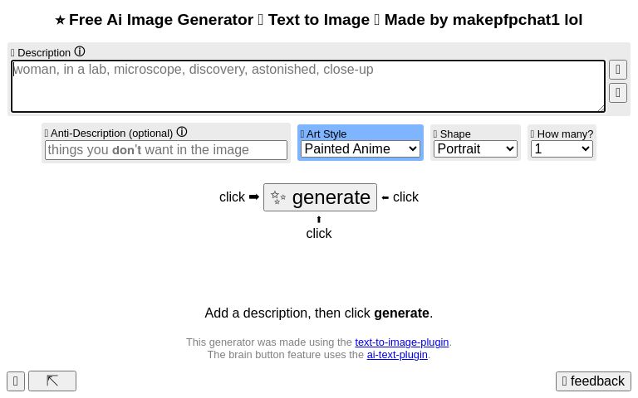Click the resize handle of the description box
Image resolution: width=638 pixels, height=398 pixels.
[601, 107]
